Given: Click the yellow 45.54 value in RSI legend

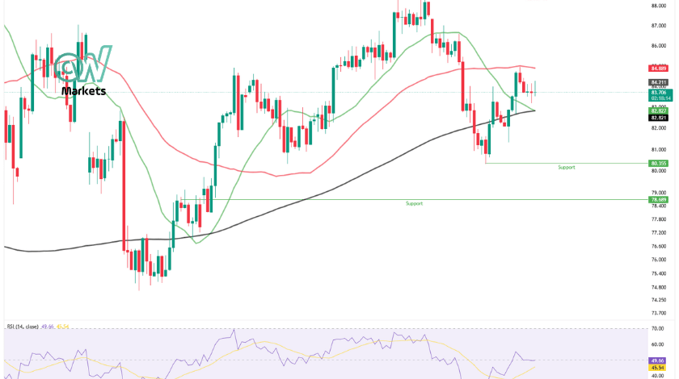Looking at the screenshot, I should [62, 327].
